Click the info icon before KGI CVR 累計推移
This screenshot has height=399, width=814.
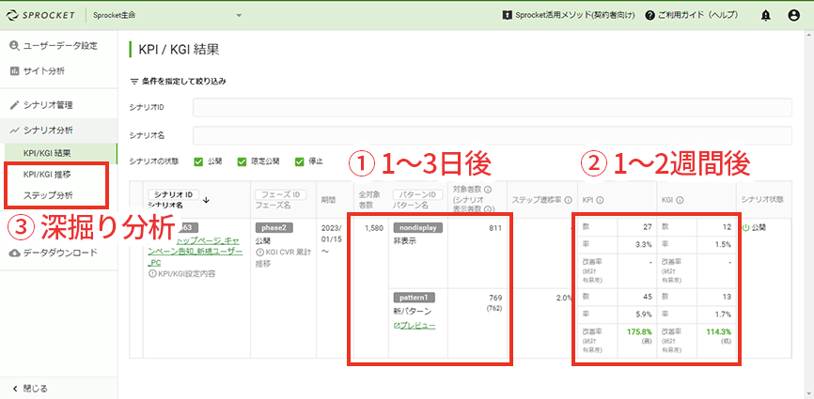pyautogui.click(x=259, y=253)
